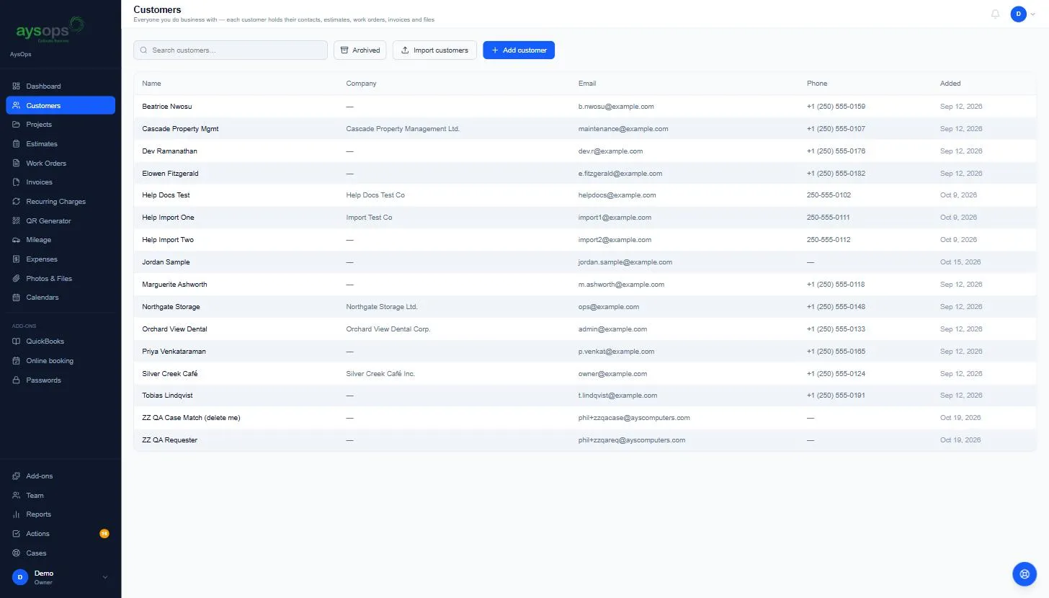
Task: Select Elowen Fitzgerald in the list
Action: pos(584,174)
